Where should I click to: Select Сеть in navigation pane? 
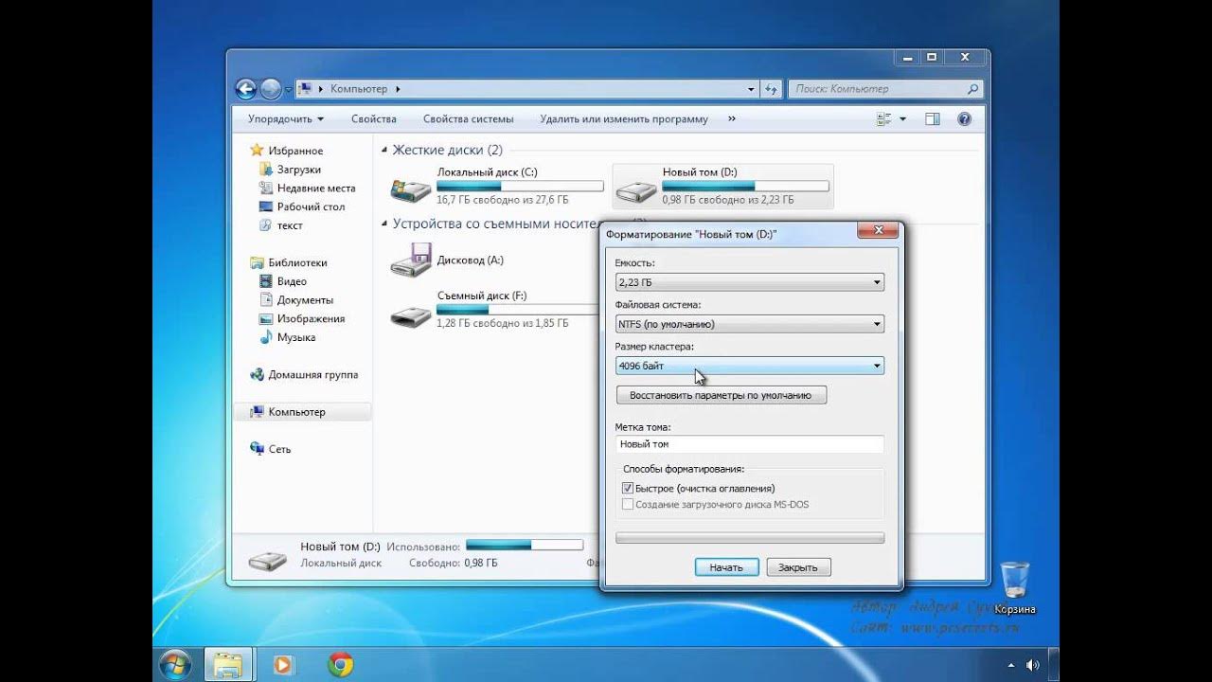279,449
